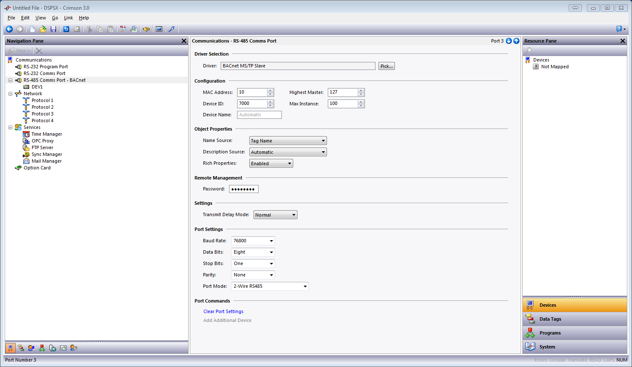Collapse the Network tree node
This screenshot has height=367, width=632.
pos(11,94)
